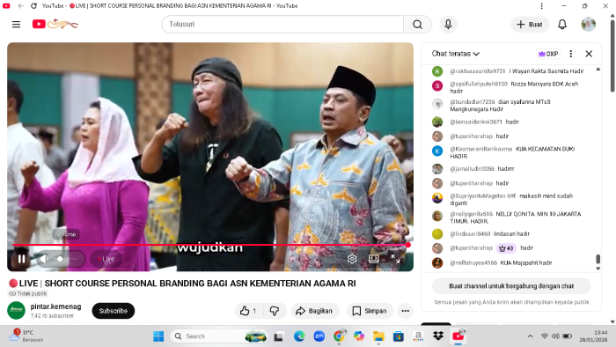This screenshot has width=616, height=347.
Task: Close the live chat panel
Action: [589, 54]
